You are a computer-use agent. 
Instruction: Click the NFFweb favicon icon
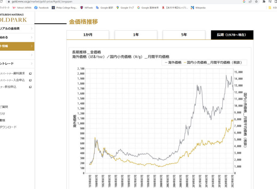click(82, 8)
